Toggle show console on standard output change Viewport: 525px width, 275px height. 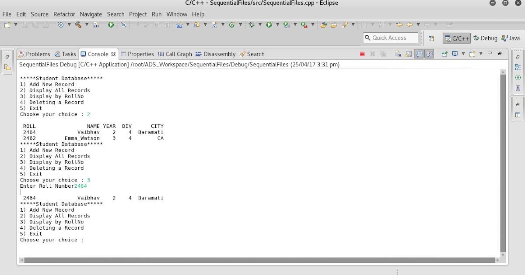point(419,54)
